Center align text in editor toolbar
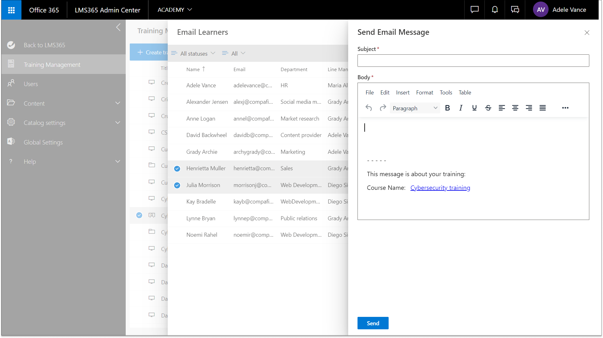The image size is (603, 338). click(515, 108)
